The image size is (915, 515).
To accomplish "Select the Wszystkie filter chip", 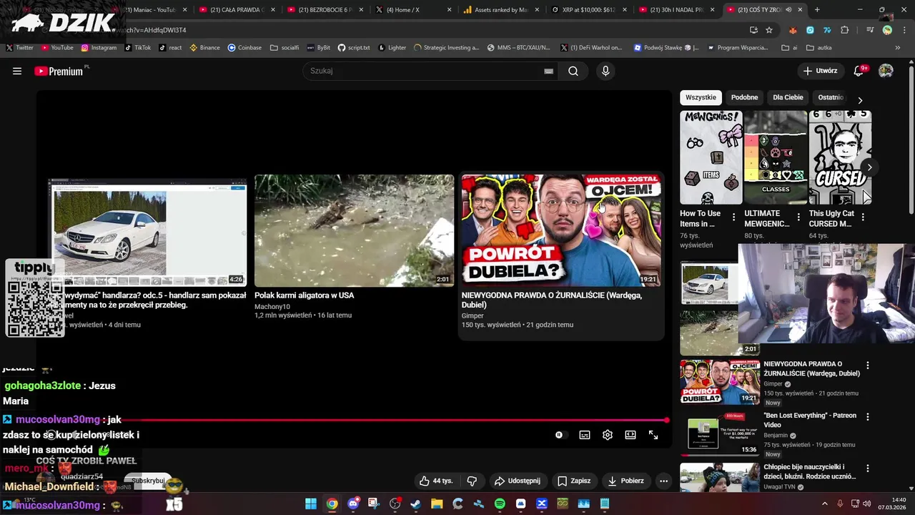I will point(701,97).
